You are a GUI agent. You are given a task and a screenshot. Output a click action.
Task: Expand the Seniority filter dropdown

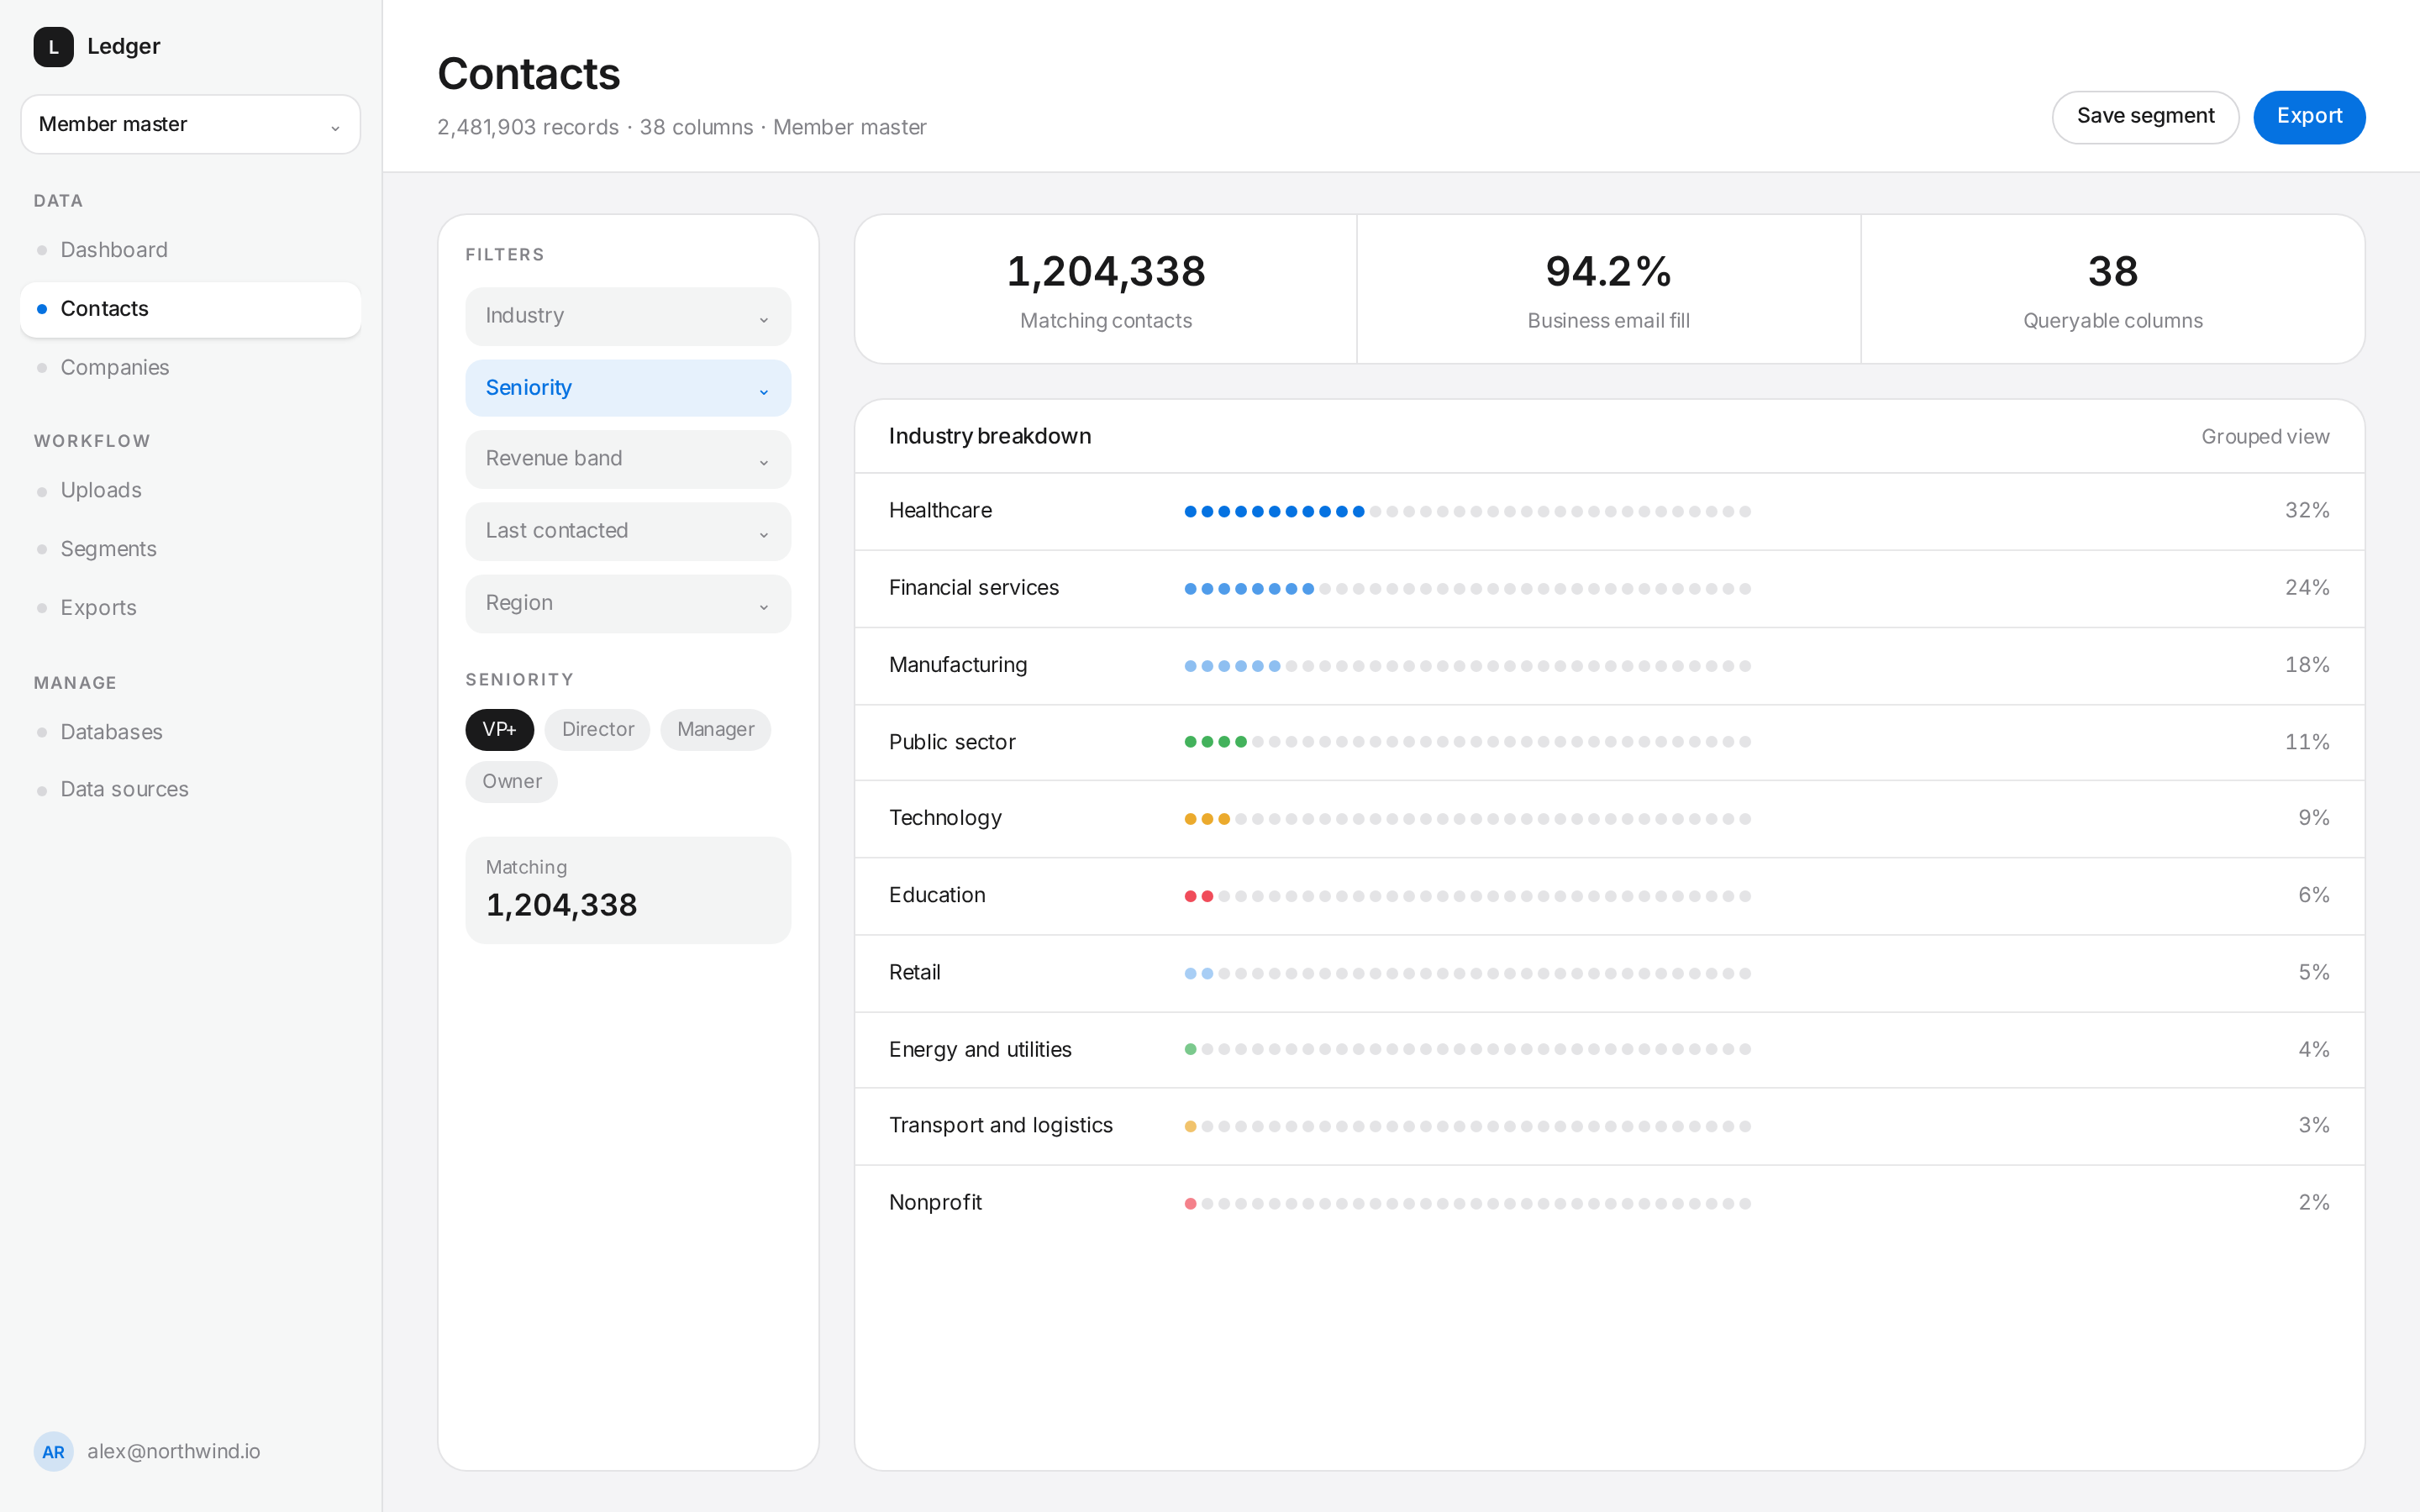[x=628, y=388]
